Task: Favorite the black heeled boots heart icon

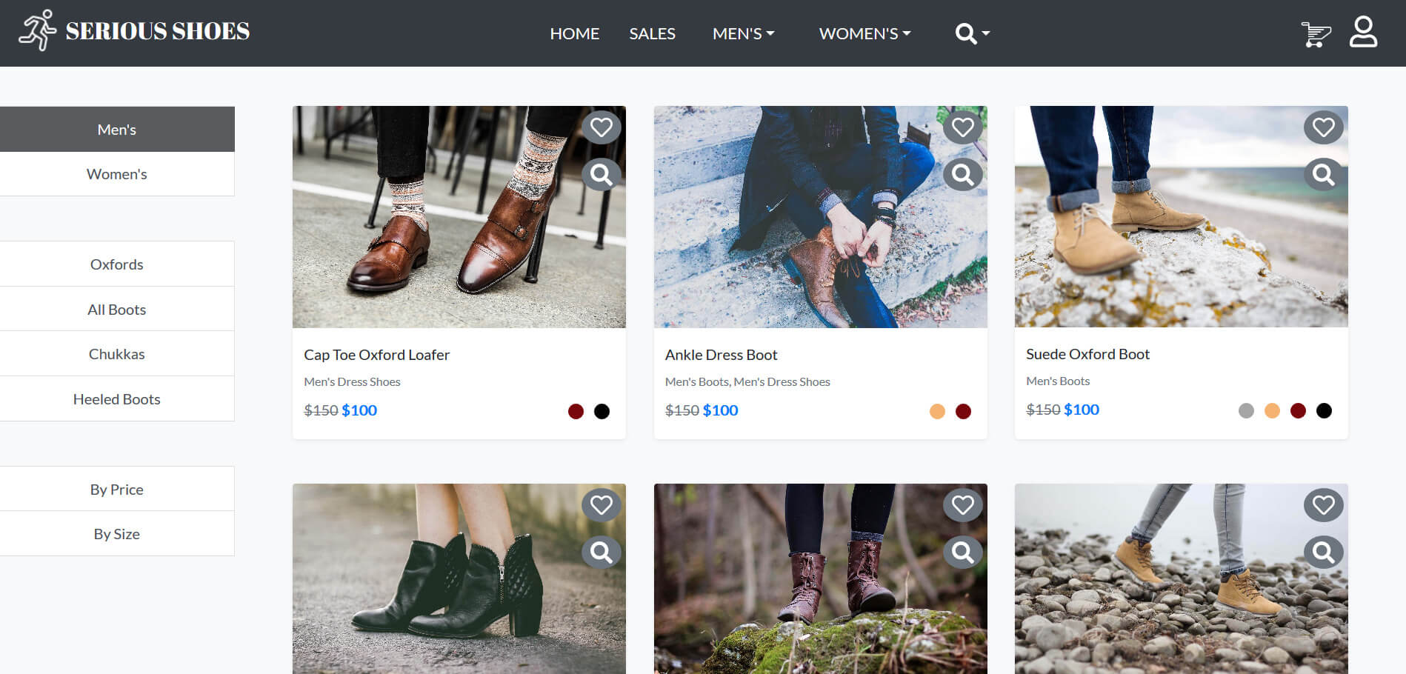Action: pyautogui.click(x=602, y=505)
